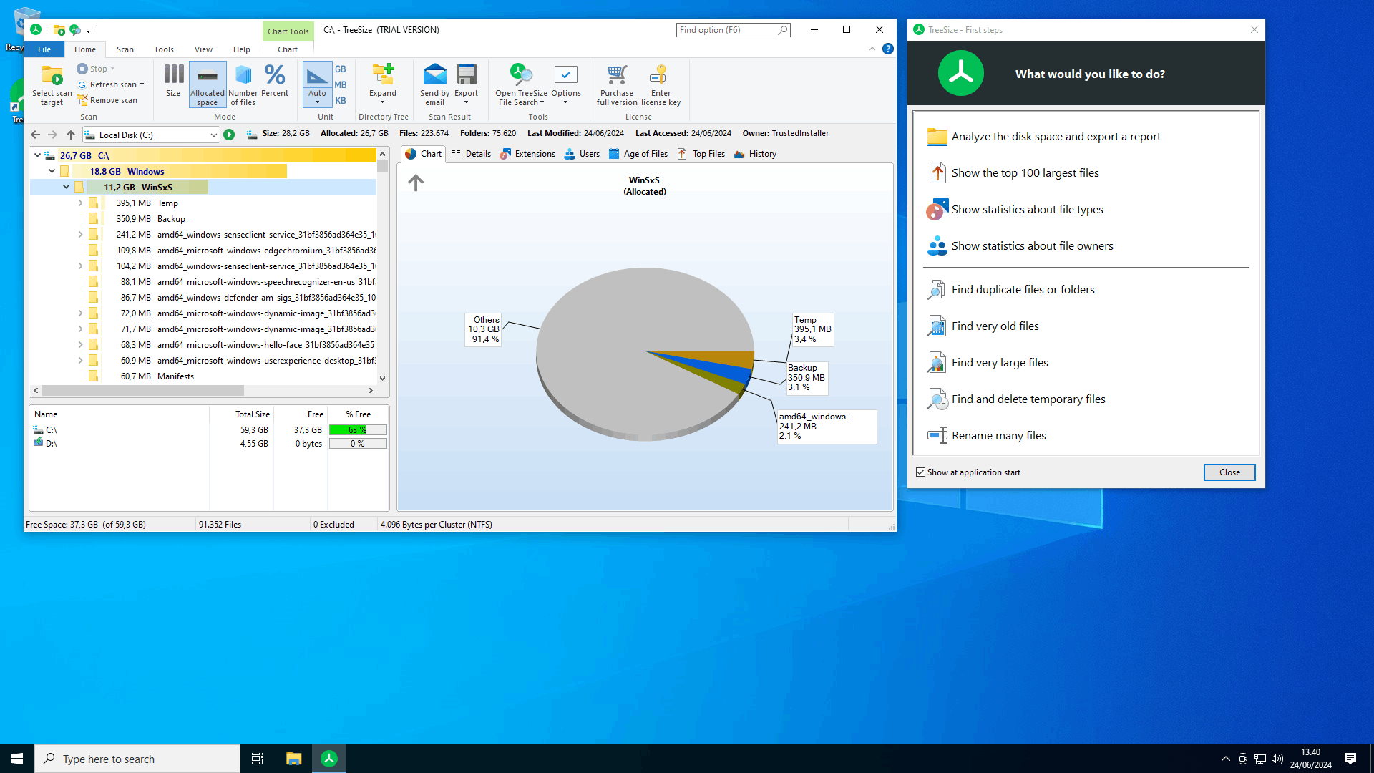1374x773 pixels.
Task: Set unit to KB
Action: 341,101
